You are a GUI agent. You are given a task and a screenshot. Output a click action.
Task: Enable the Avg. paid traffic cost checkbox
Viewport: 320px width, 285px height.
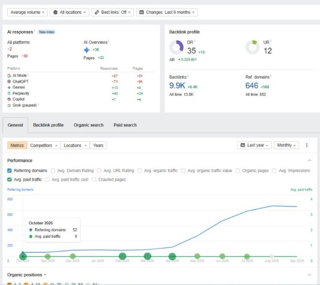pyautogui.click(x=47, y=180)
